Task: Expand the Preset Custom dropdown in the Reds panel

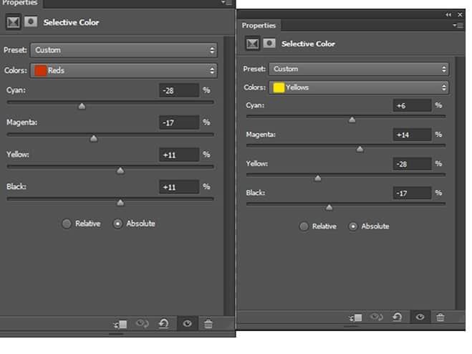Action: click(123, 50)
